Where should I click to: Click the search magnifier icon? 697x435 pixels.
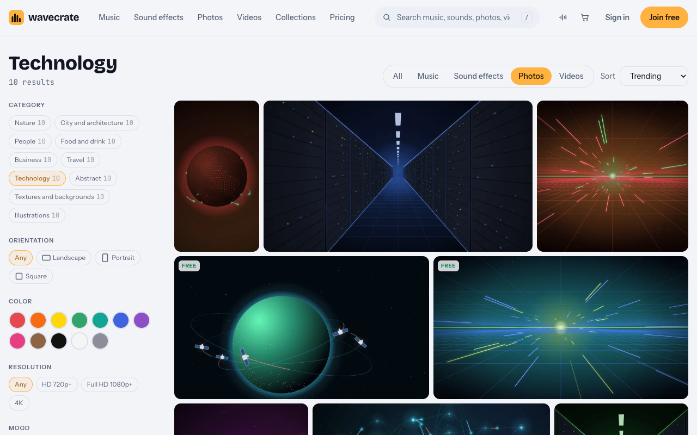pos(387,17)
